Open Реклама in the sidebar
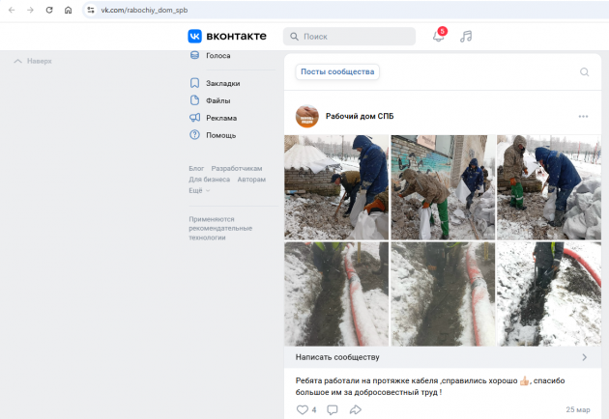The width and height of the screenshot is (609, 419). [220, 118]
